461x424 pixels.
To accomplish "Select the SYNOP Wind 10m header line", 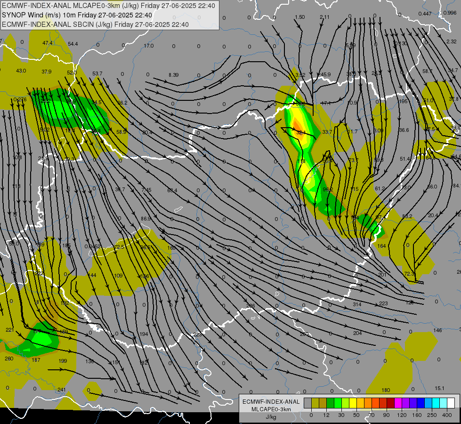I will pyautogui.click(x=77, y=15).
